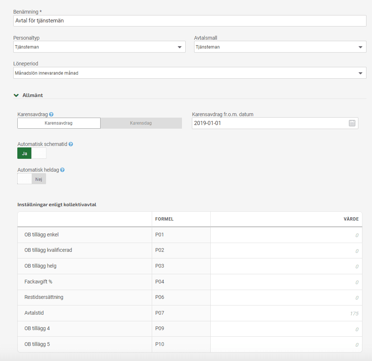Edit value for Fackavgift %
The height and width of the screenshot is (361, 372).
[286, 282]
